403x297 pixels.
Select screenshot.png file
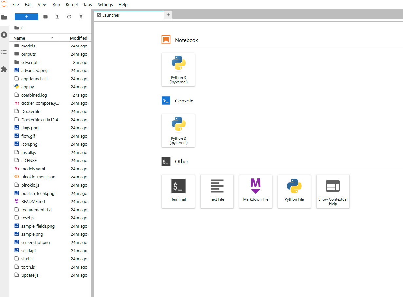click(50, 242)
